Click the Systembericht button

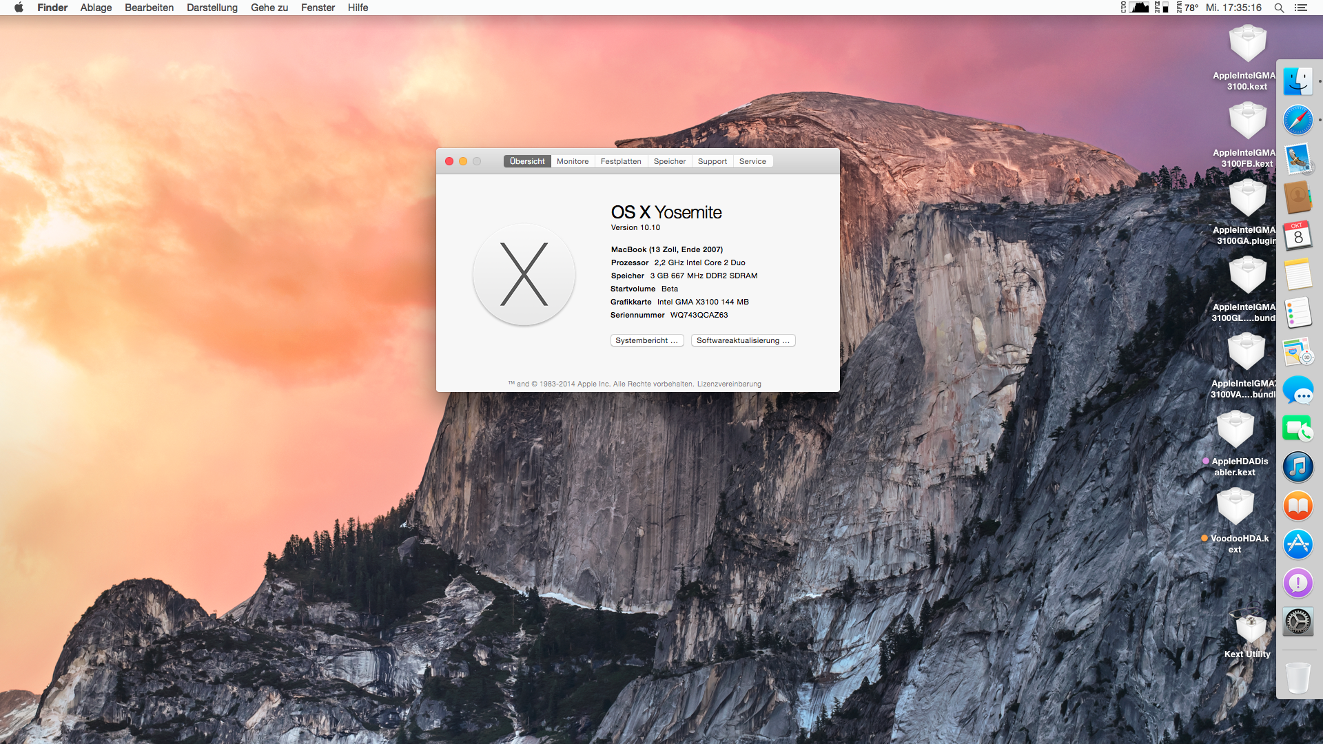(646, 340)
